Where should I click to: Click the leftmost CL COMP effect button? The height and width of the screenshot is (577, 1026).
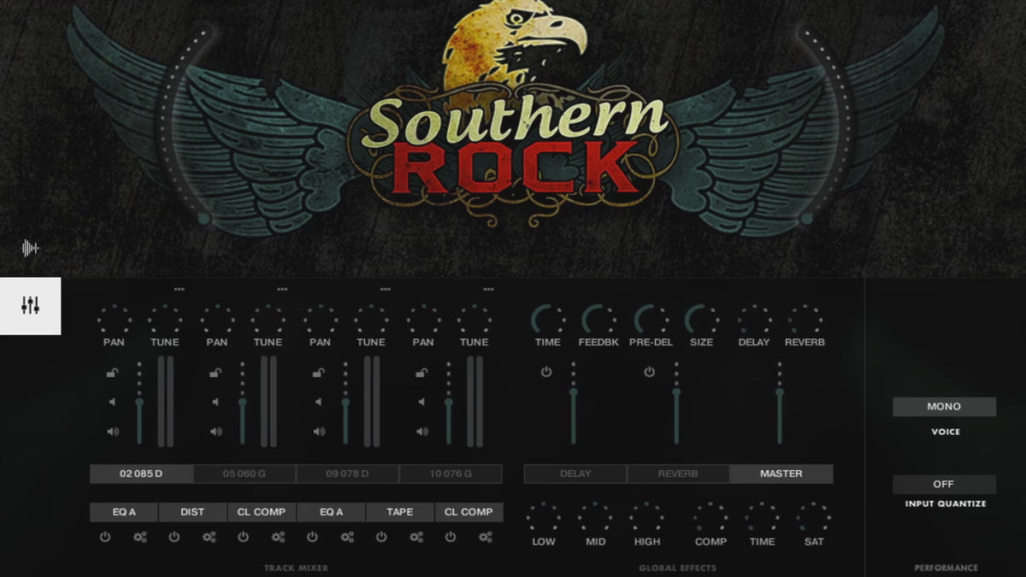coord(262,512)
